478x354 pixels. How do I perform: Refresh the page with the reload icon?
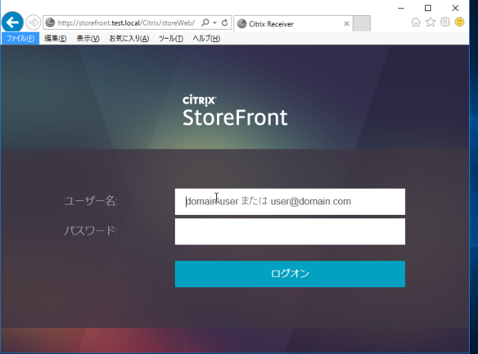(225, 23)
